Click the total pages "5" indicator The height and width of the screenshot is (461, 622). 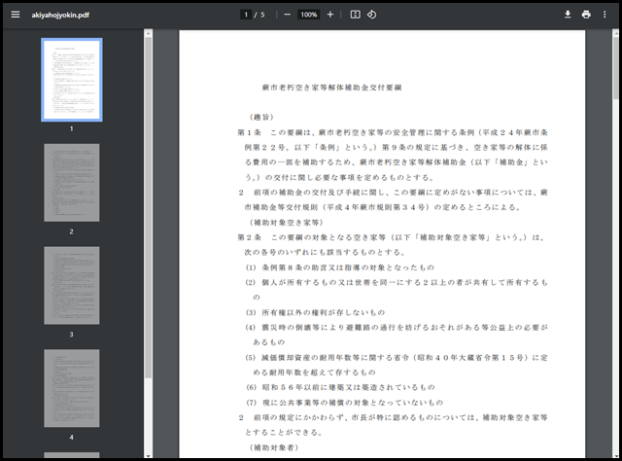coord(262,15)
